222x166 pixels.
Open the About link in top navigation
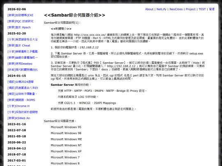(149, 9)
